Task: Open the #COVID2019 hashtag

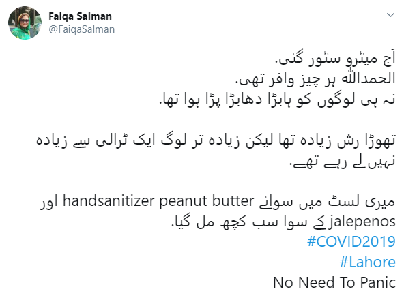Action: pos(351,242)
